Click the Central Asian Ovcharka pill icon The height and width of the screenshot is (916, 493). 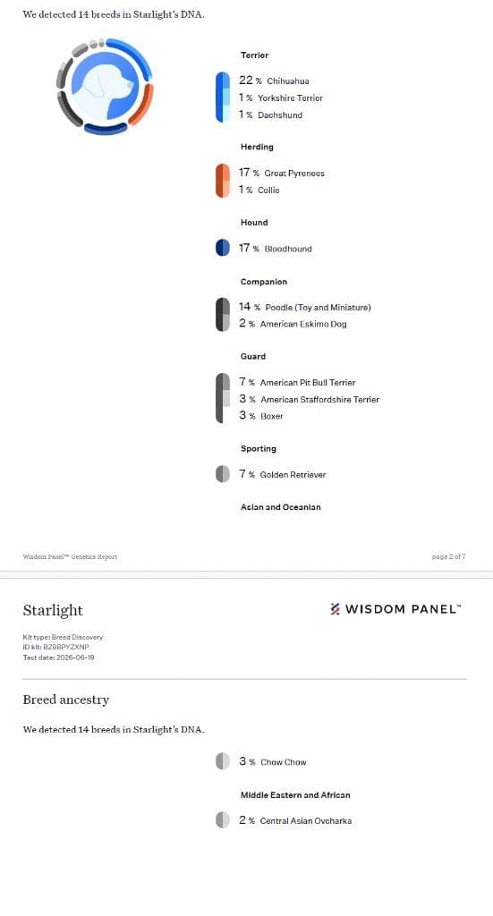[x=223, y=819]
